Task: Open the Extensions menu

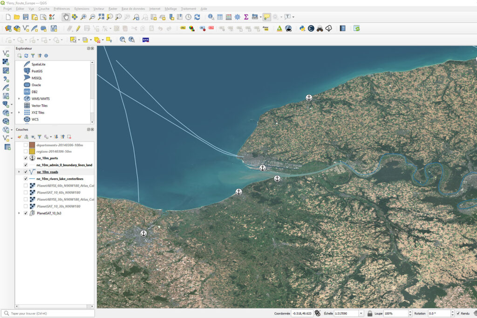Action: [82, 9]
